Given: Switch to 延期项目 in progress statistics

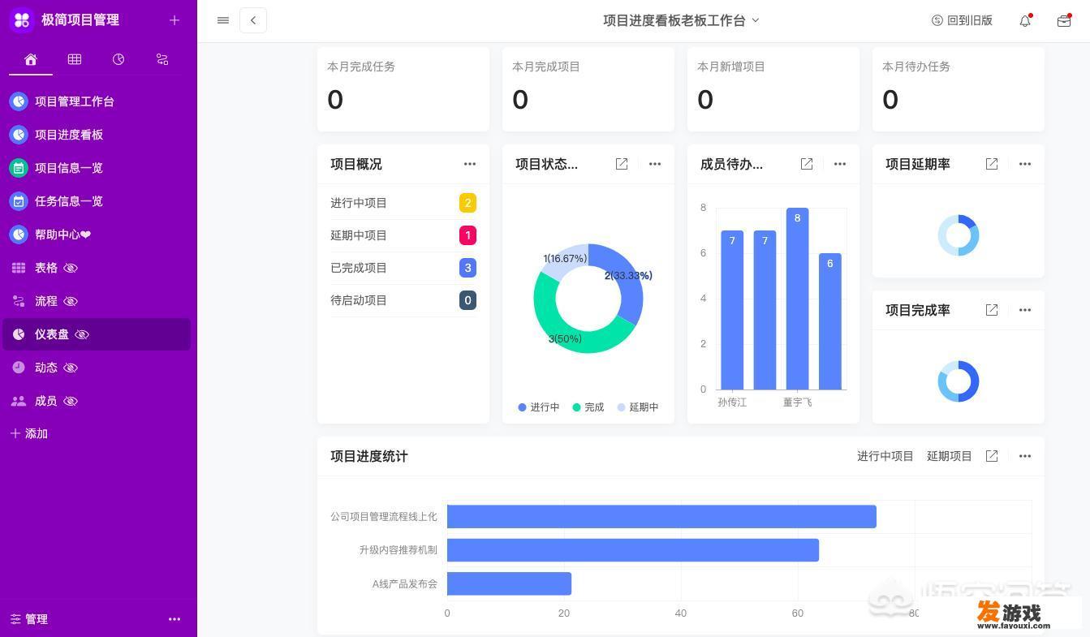Looking at the screenshot, I should [x=950, y=456].
